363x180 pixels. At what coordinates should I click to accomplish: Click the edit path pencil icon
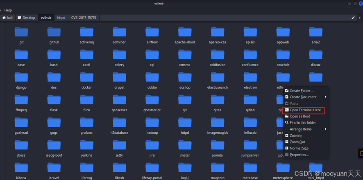click(353, 18)
